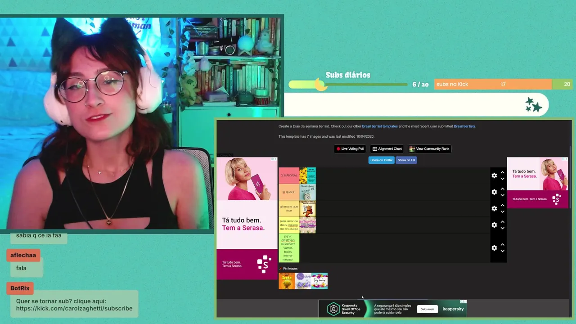Image resolution: width=576 pixels, height=324 pixels.
Task: Move quASF tier row down
Action: [503, 195]
